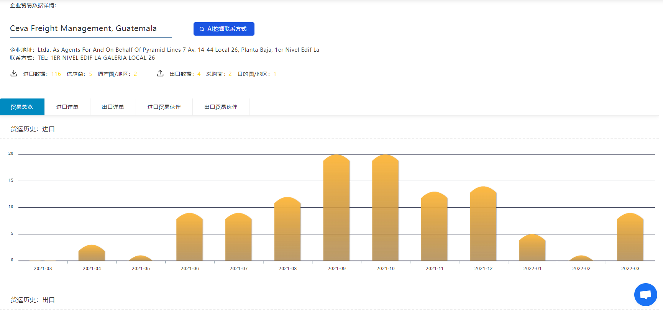Click the 2022-03 import bar
The image size is (663, 310).
coord(630,238)
